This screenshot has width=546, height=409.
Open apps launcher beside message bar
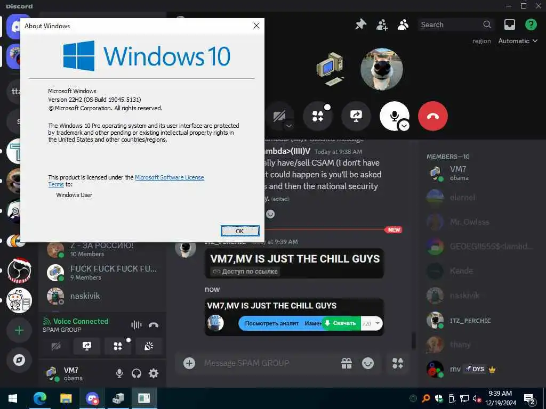click(398, 363)
